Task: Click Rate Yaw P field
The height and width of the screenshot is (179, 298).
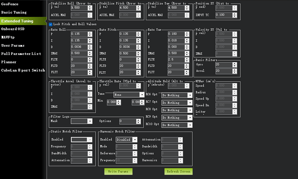Action: (176, 34)
